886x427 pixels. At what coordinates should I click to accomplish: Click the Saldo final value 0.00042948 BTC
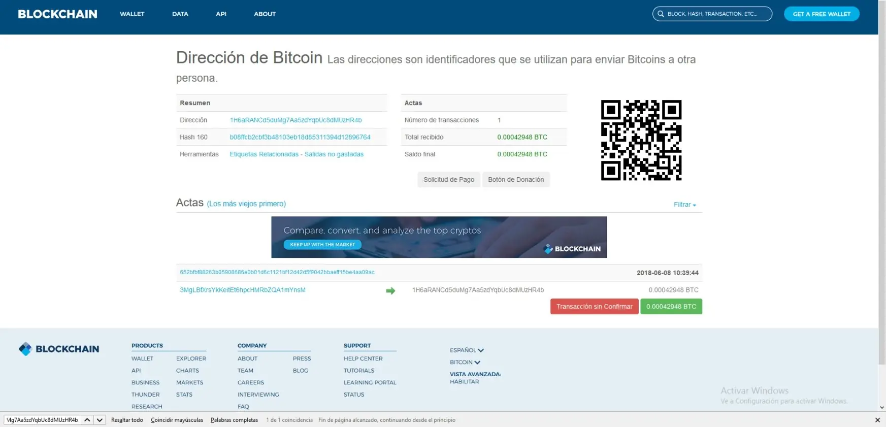pyautogui.click(x=522, y=154)
